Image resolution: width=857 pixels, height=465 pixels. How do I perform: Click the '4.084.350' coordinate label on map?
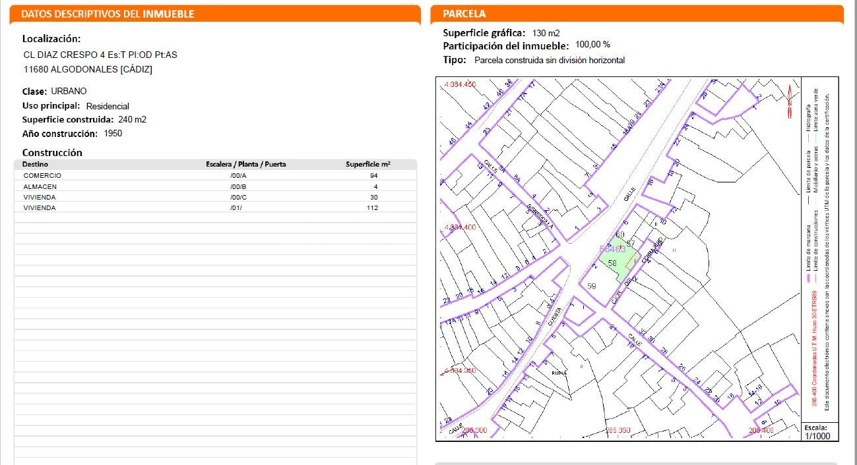click(x=459, y=371)
